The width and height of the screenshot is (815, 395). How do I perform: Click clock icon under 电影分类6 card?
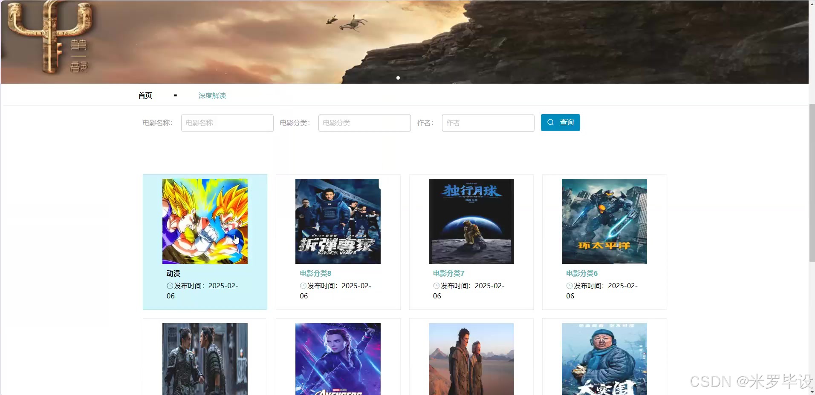(569, 286)
